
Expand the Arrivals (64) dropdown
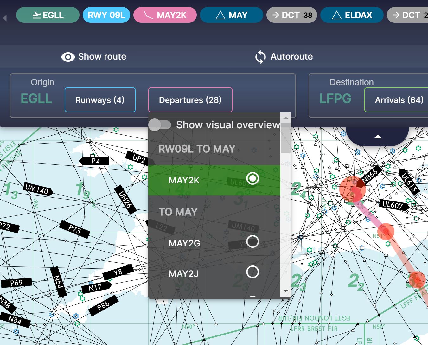pos(399,100)
